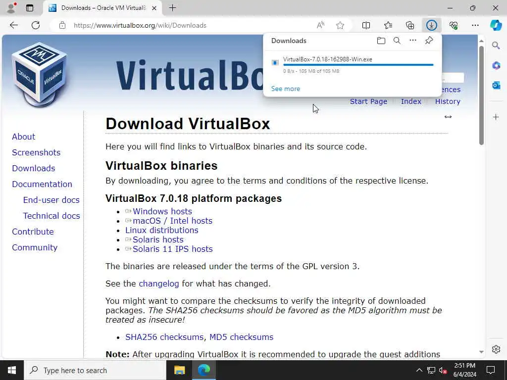Click the page vertical scrollbar thumb
Screen dimensions: 507x380
pyautogui.click(x=481, y=95)
